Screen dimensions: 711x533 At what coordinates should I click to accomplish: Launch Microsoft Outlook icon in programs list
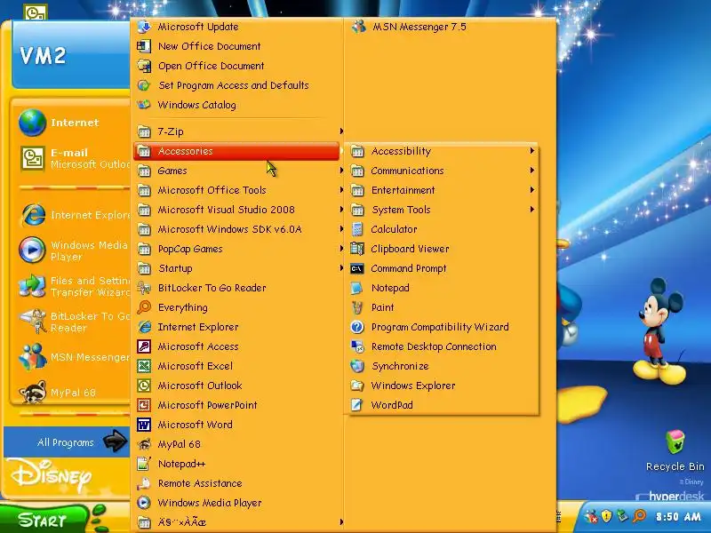144,386
